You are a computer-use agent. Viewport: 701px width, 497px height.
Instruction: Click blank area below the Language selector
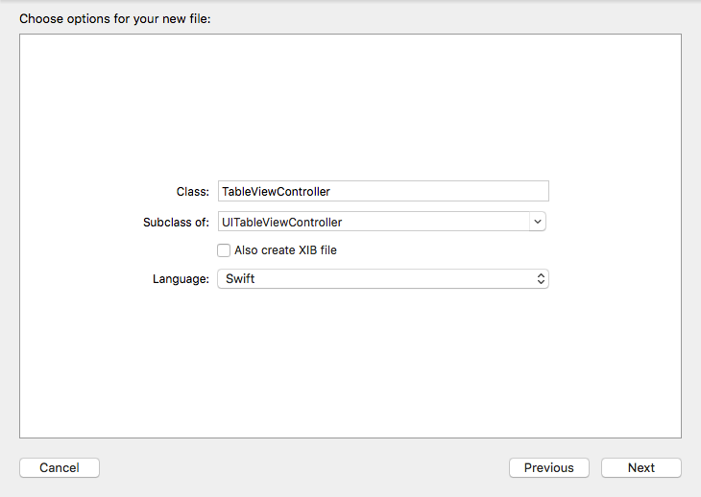(350, 365)
